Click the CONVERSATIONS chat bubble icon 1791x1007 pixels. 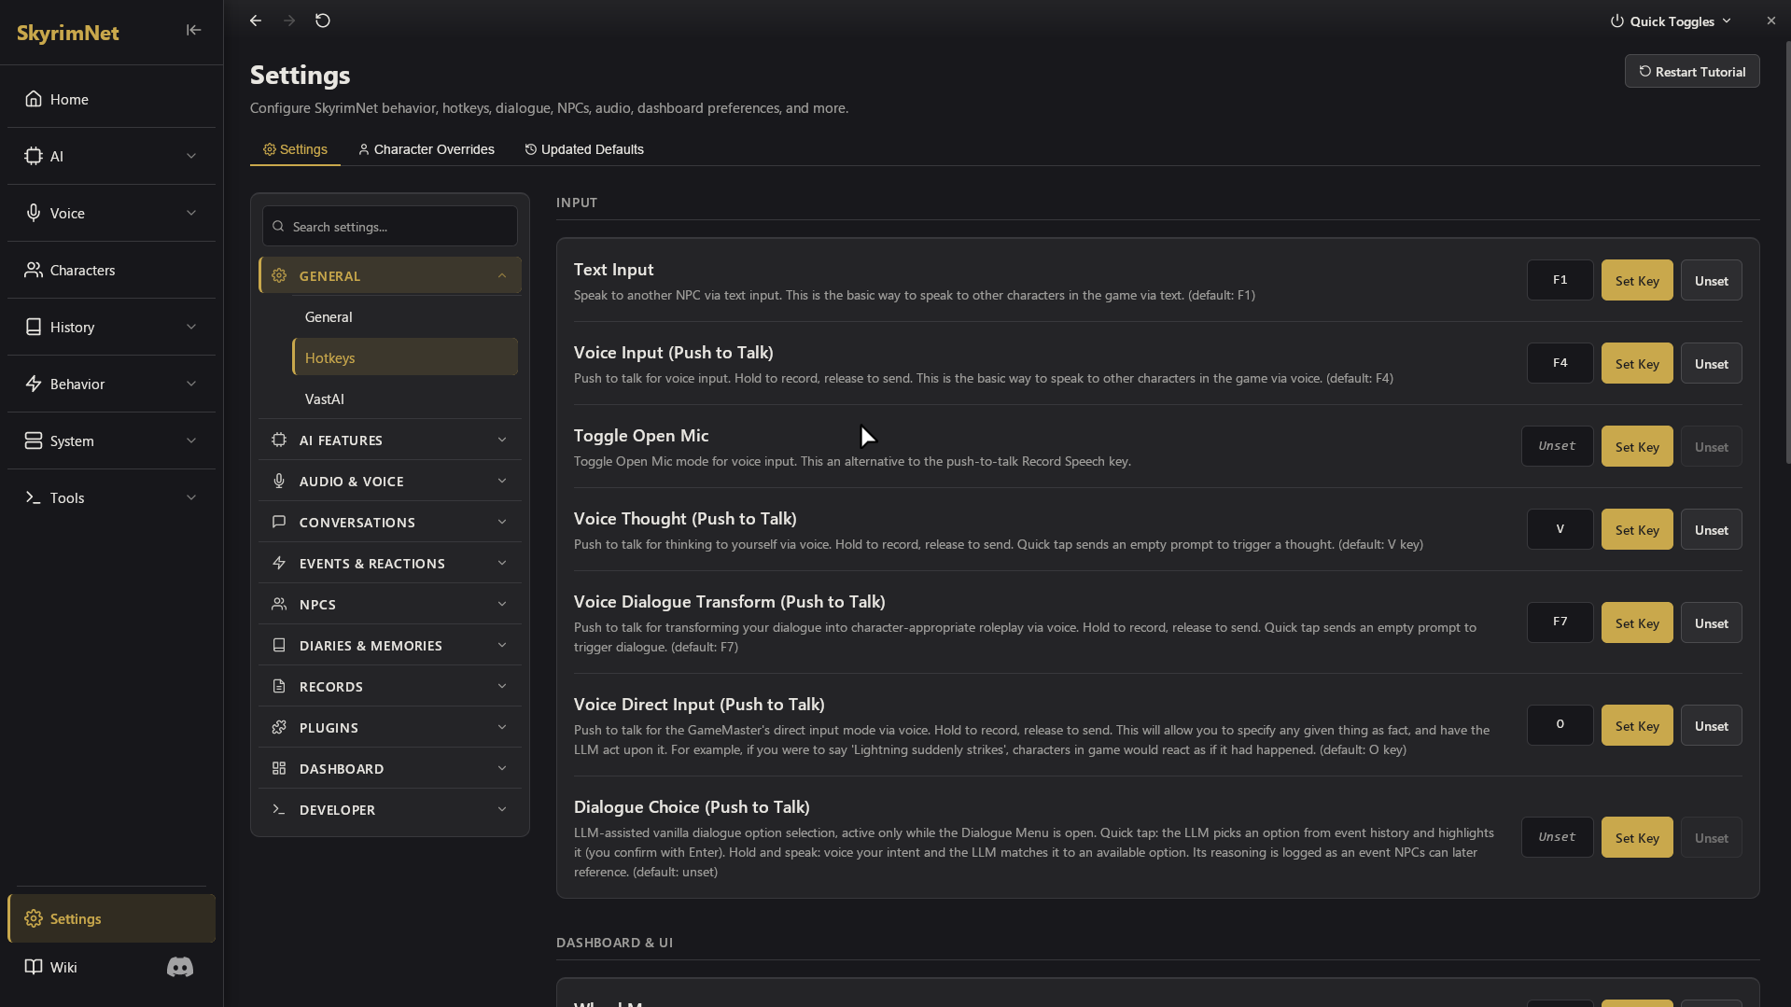pos(279,522)
